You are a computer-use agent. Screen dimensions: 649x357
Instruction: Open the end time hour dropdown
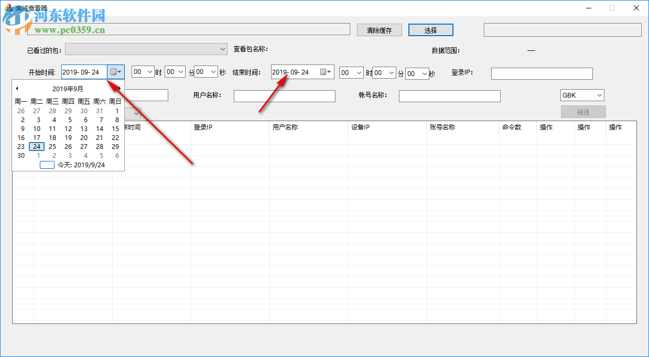[x=359, y=72]
